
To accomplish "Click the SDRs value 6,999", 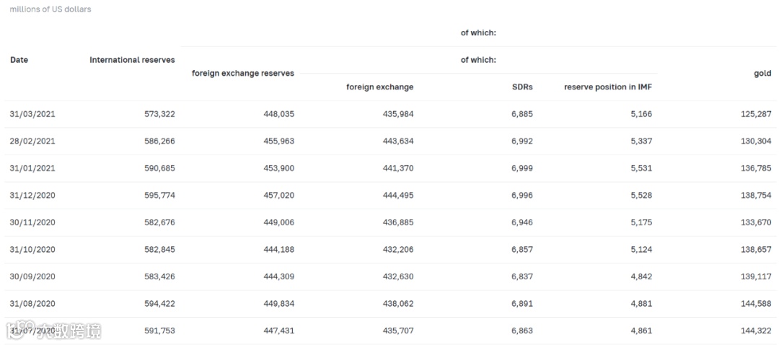I will point(522,168).
